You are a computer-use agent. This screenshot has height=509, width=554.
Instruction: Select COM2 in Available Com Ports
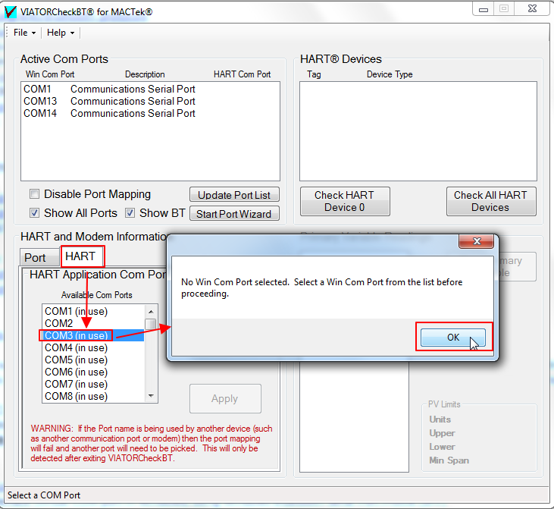pos(93,323)
